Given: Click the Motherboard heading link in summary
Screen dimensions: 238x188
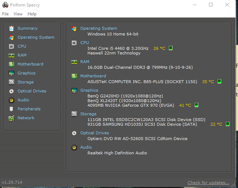Looking at the screenshot, I should pyautogui.click(x=93, y=76).
